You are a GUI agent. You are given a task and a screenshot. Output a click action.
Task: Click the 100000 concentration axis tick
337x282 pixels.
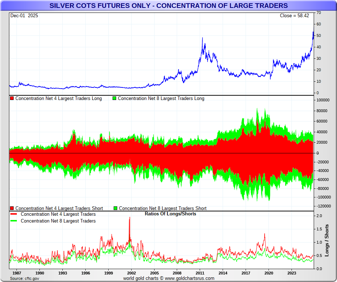click(x=323, y=100)
